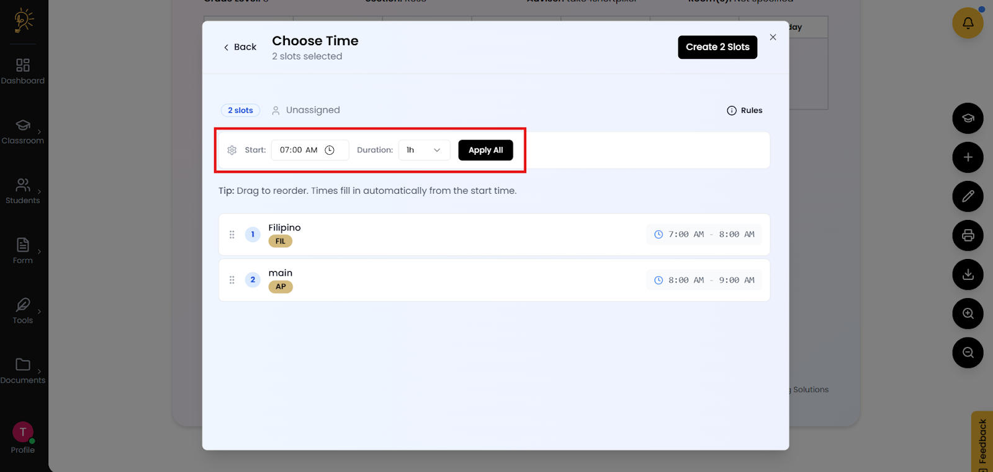Click the download icon button
The width and height of the screenshot is (993, 472).
coord(968,274)
